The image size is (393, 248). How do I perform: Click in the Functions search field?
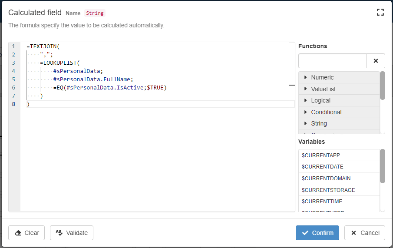pyautogui.click(x=333, y=61)
